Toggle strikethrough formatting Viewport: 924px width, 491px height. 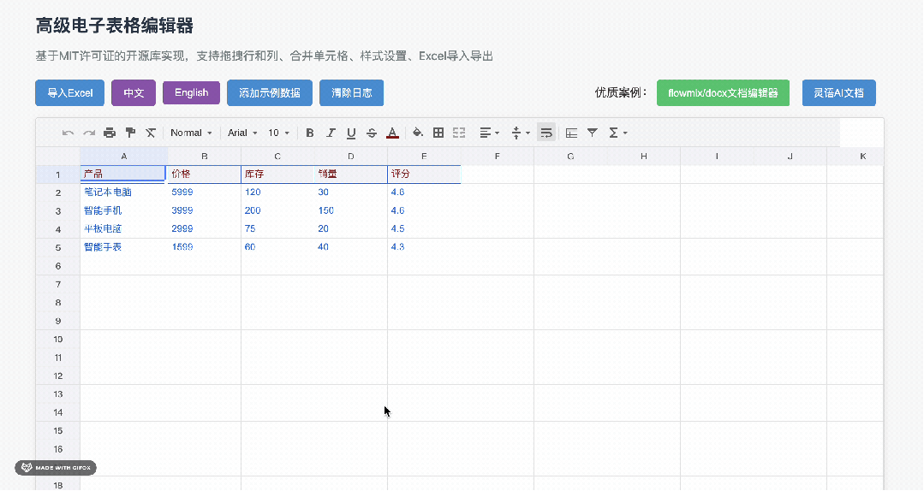point(372,133)
